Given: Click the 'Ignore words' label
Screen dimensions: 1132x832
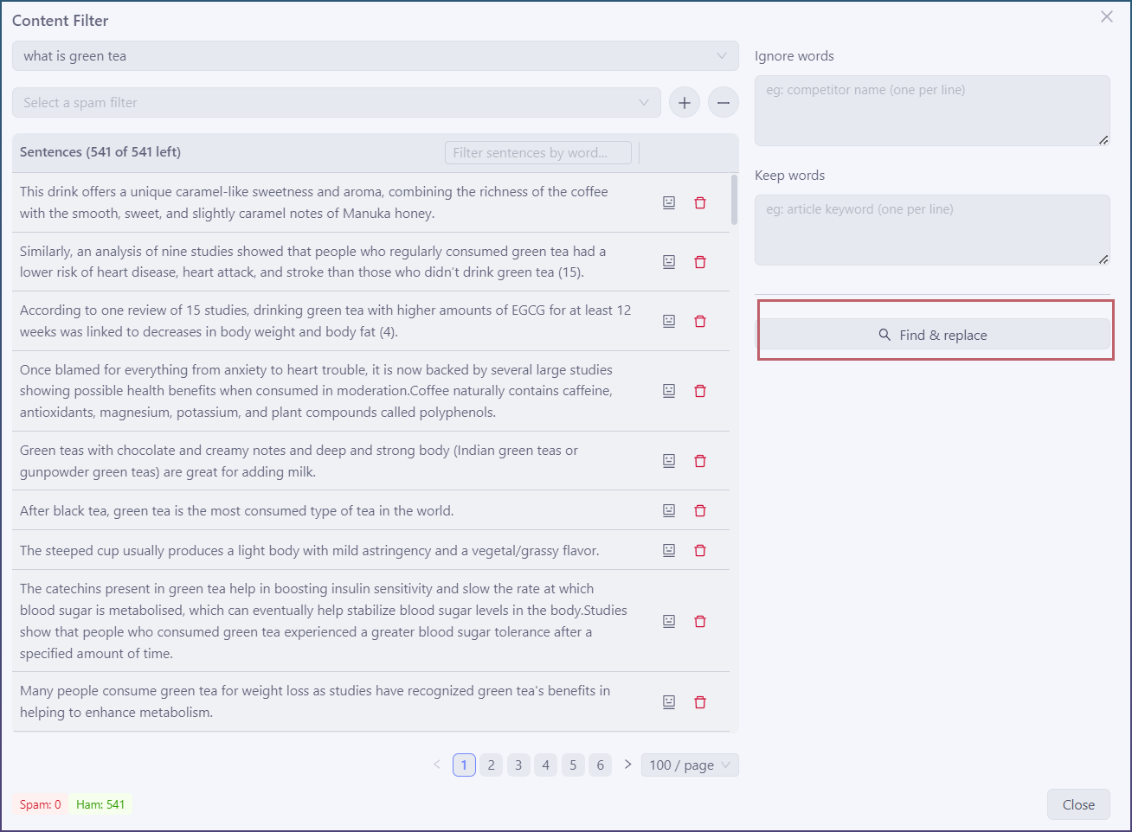Looking at the screenshot, I should click(x=794, y=56).
